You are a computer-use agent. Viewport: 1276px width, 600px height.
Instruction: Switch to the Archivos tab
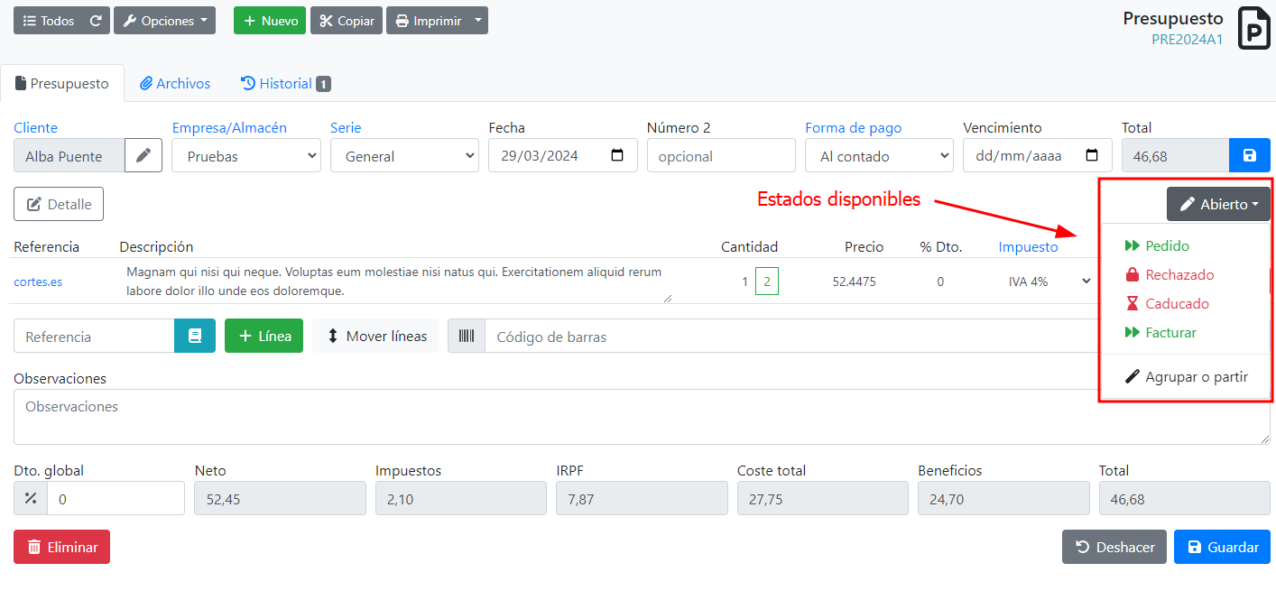click(175, 83)
